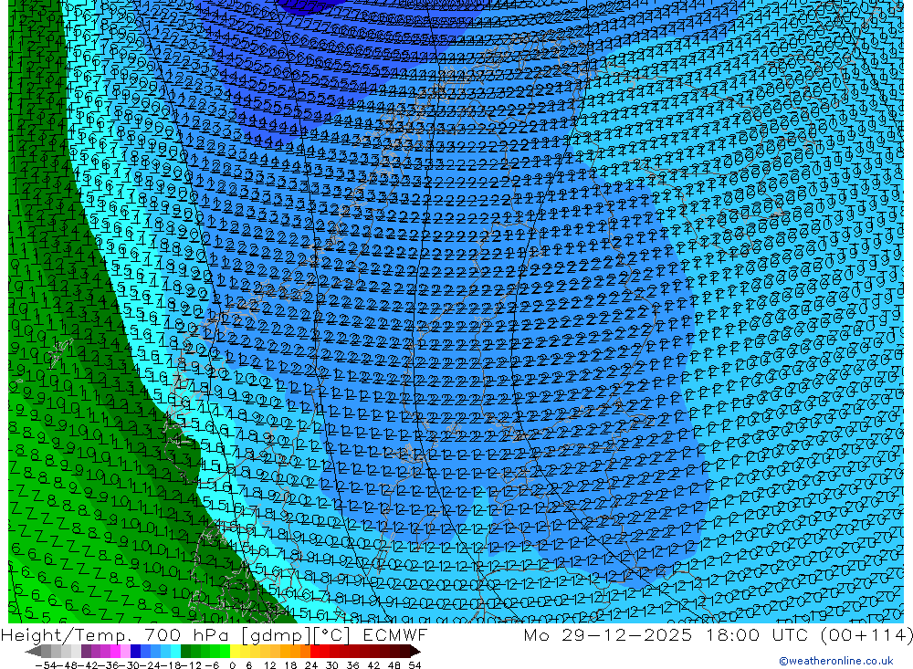This screenshot has height=669, width=913.
Task: Click the ECMWF model label
Action: [394, 634]
